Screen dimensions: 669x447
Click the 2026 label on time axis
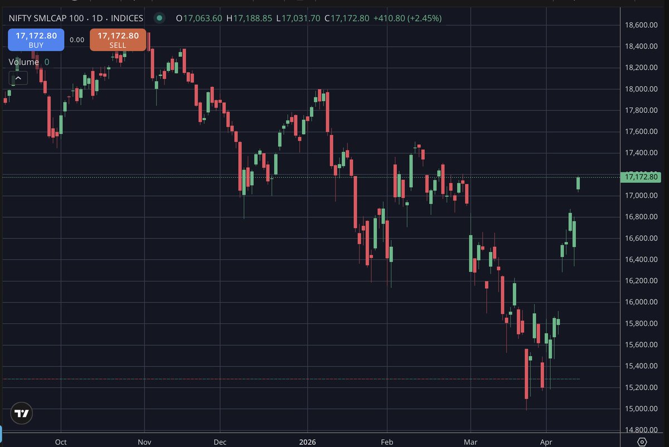pyautogui.click(x=307, y=442)
